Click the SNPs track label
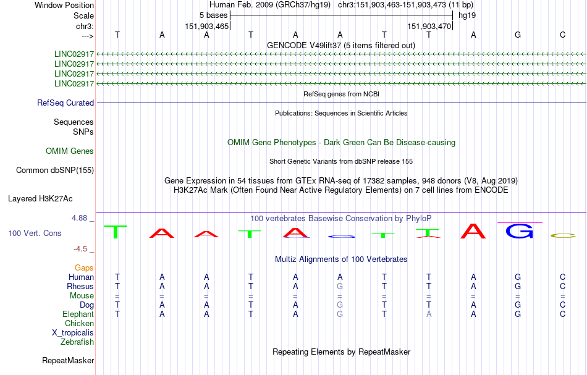The image size is (587, 375). (83, 132)
